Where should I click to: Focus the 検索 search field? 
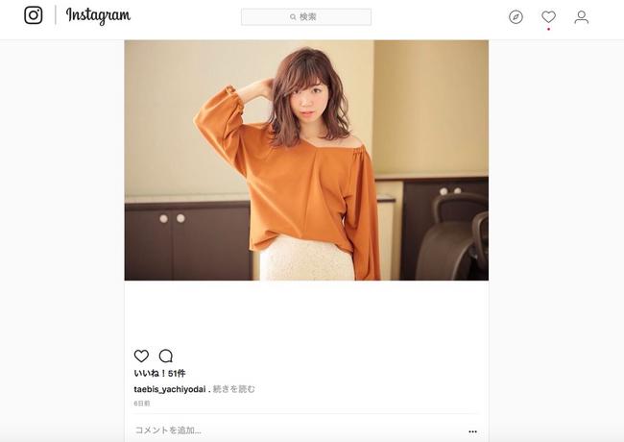tap(306, 17)
